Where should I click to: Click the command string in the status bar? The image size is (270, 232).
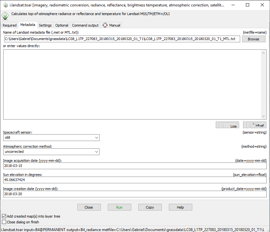[133, 229]
